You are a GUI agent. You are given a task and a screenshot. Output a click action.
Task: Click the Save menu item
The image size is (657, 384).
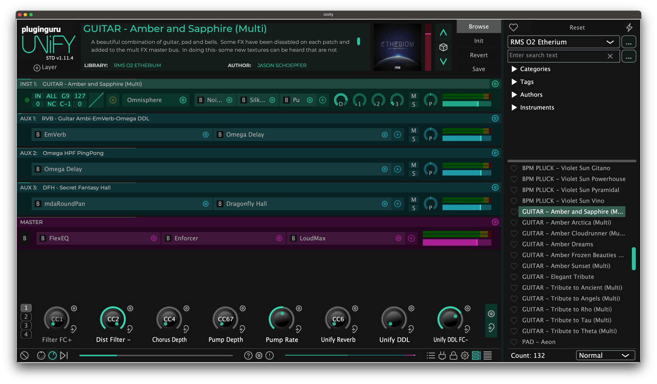(x=479, y=69)
